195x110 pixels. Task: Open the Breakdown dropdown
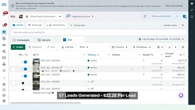point(142,47)
